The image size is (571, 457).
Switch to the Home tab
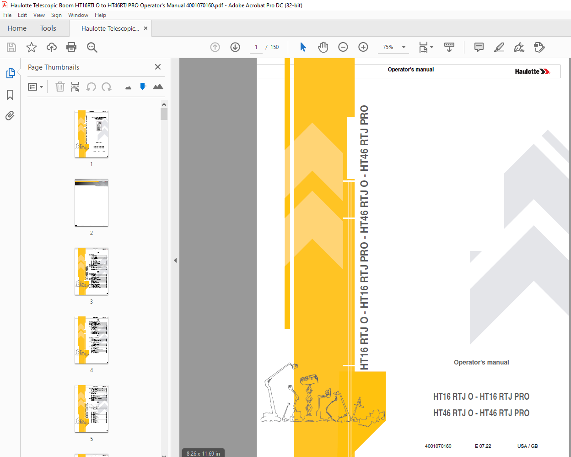pyautogui.click(x=17, y=28)
